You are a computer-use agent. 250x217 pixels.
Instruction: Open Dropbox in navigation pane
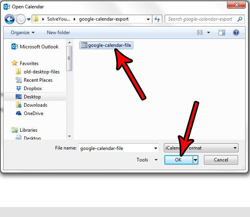(x=29, y=88)
